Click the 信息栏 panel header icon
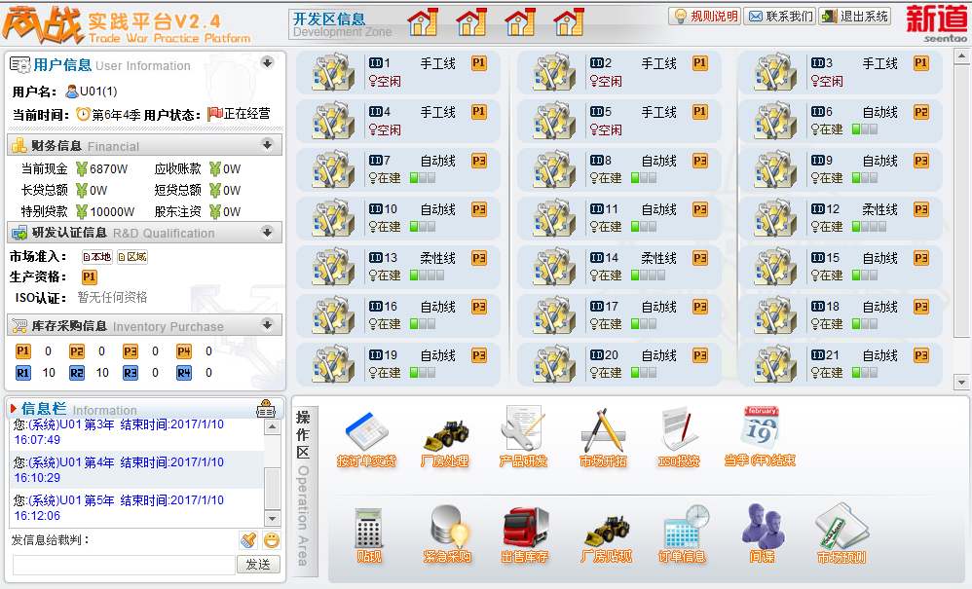This screenshot has height=589, width=972. point(266,409)
